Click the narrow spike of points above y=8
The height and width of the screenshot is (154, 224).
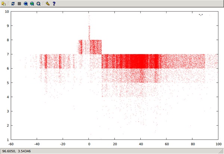click(89, 32)
